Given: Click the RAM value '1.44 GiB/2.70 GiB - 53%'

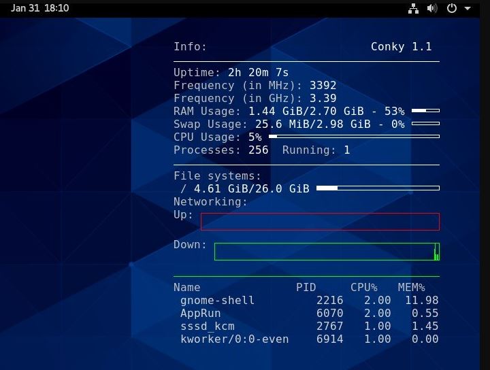Looking at the screenshot, I should click(327, 112).
